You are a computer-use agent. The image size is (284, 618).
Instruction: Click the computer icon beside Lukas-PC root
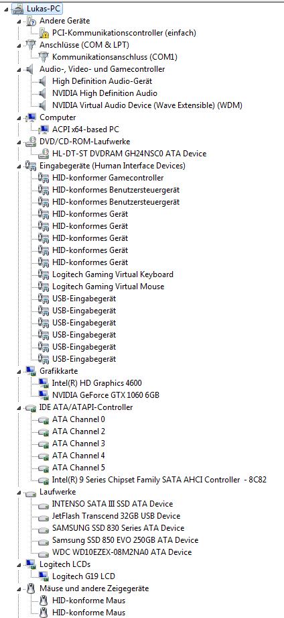tap(19, 9)
